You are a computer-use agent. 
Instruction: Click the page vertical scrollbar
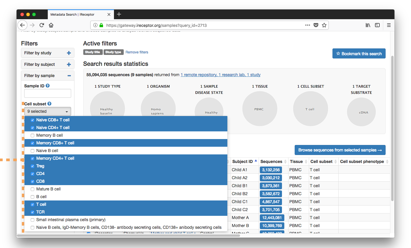click(392, 128)
